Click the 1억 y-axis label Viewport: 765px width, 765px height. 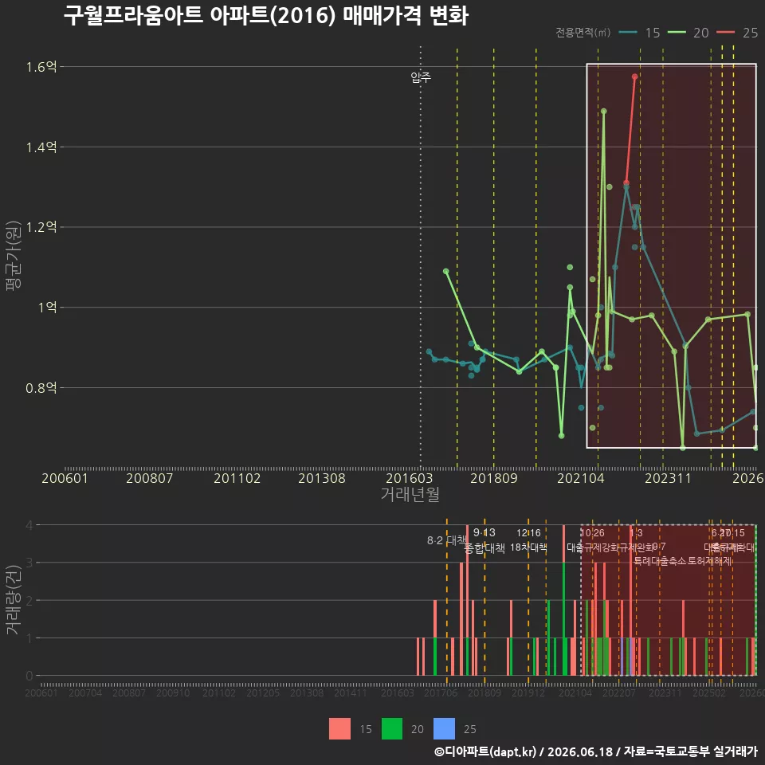click(x=47, y=308)
